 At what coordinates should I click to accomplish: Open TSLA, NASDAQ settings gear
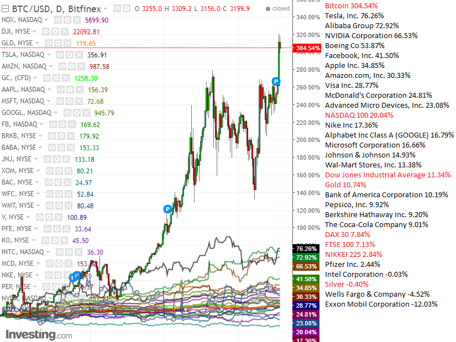coord(70,55)
